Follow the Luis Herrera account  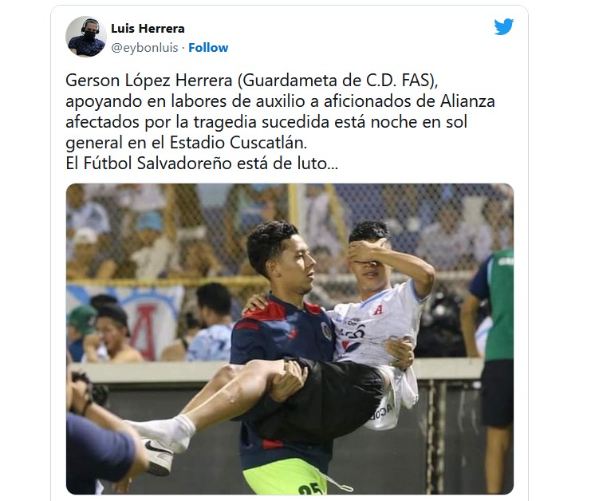click(x=208, y=48)
